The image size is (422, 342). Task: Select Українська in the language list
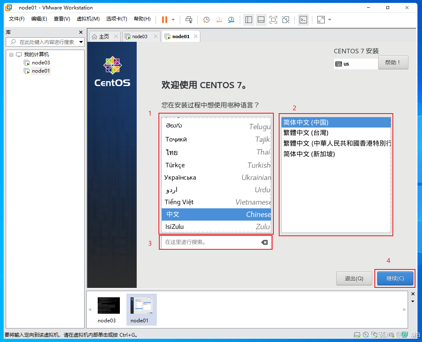click(216, 178)
